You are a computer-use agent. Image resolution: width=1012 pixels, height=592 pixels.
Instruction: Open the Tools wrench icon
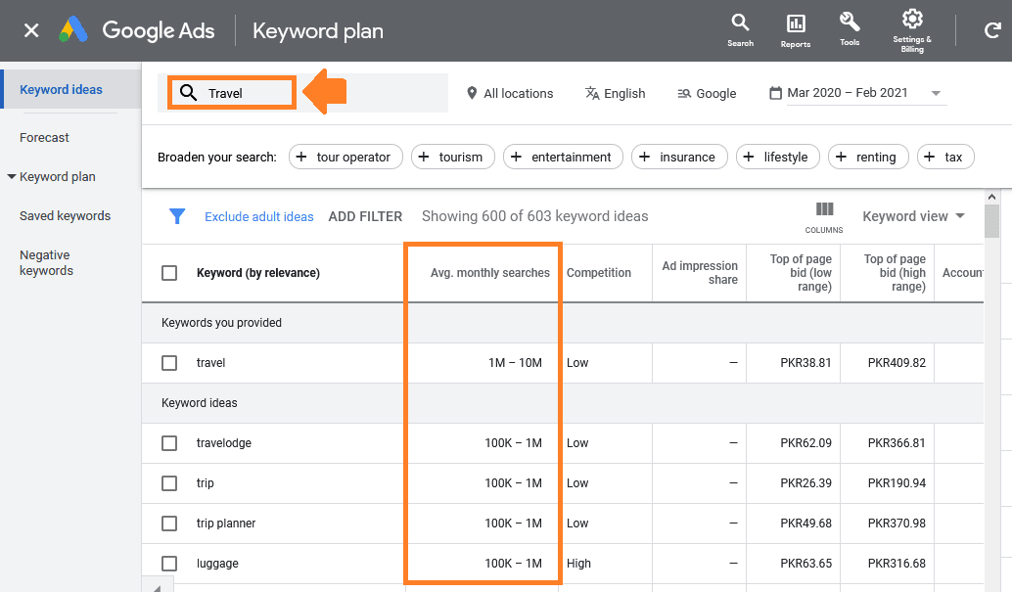coord(850,28)
